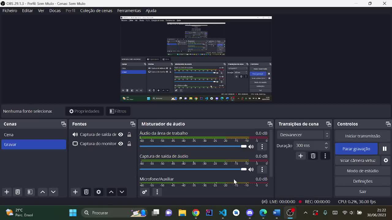Add a new source with plus icon
The height and width of the screenshot is (220, 392).
[x=75, y=192]
